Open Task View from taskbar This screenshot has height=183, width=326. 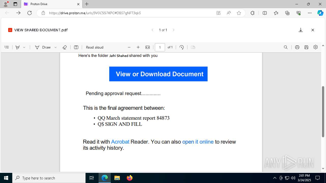tap(92, 178)
